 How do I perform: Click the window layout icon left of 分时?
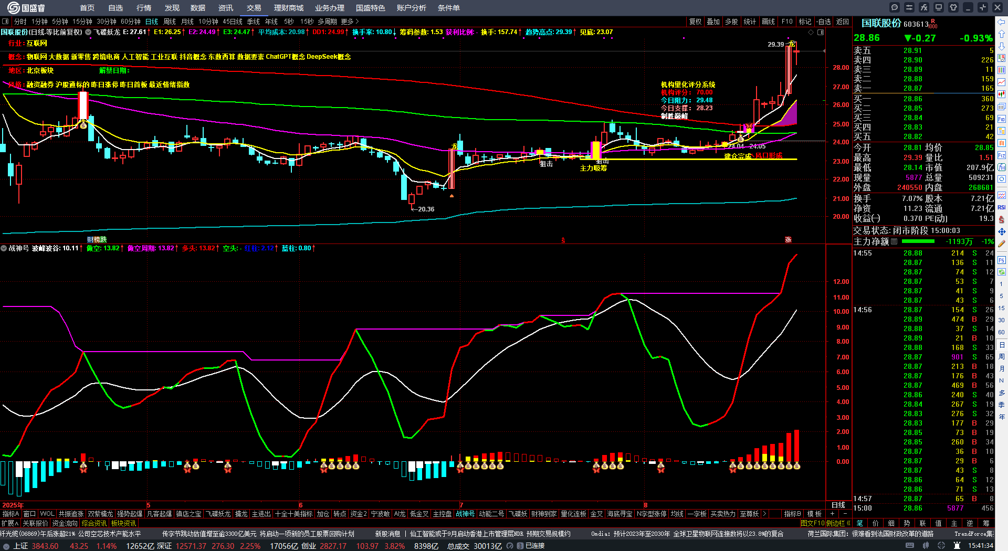pos(6,22)
